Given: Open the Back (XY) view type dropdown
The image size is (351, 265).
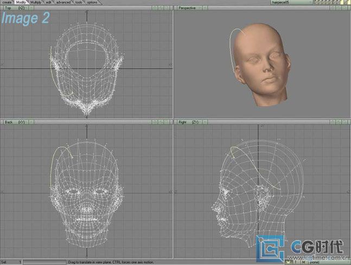Looking at the screenshot, I should tap(15, 122).
